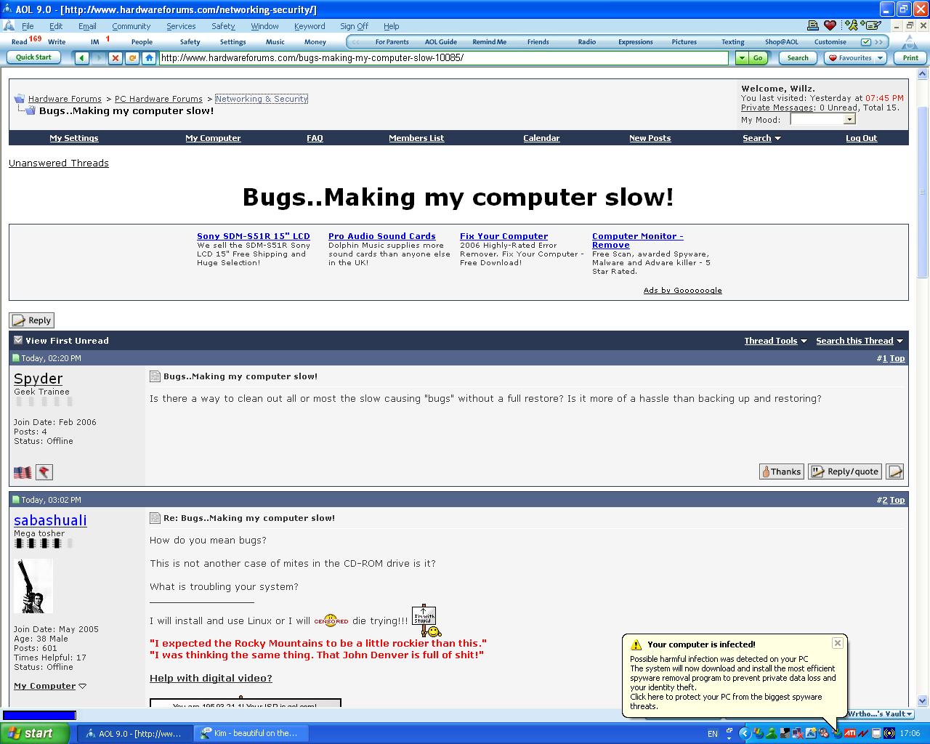Click the report post icon next to the flag
This screenshot has height=744, width=930.
(x=44, y=472)
